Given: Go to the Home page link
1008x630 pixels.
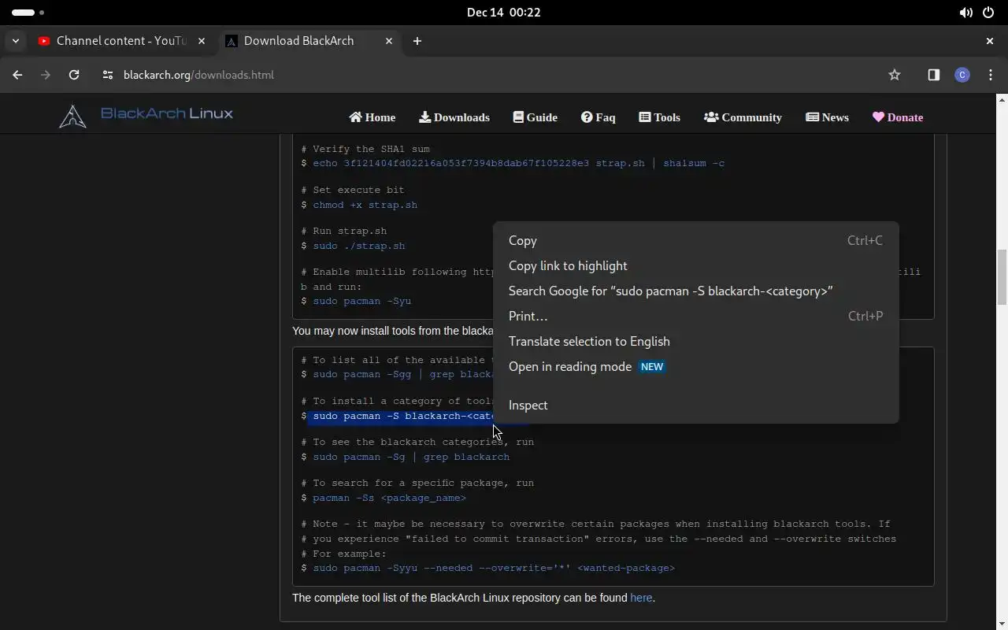Looking at the screenshot, I should pyautogui.click(x=372, y=117).
